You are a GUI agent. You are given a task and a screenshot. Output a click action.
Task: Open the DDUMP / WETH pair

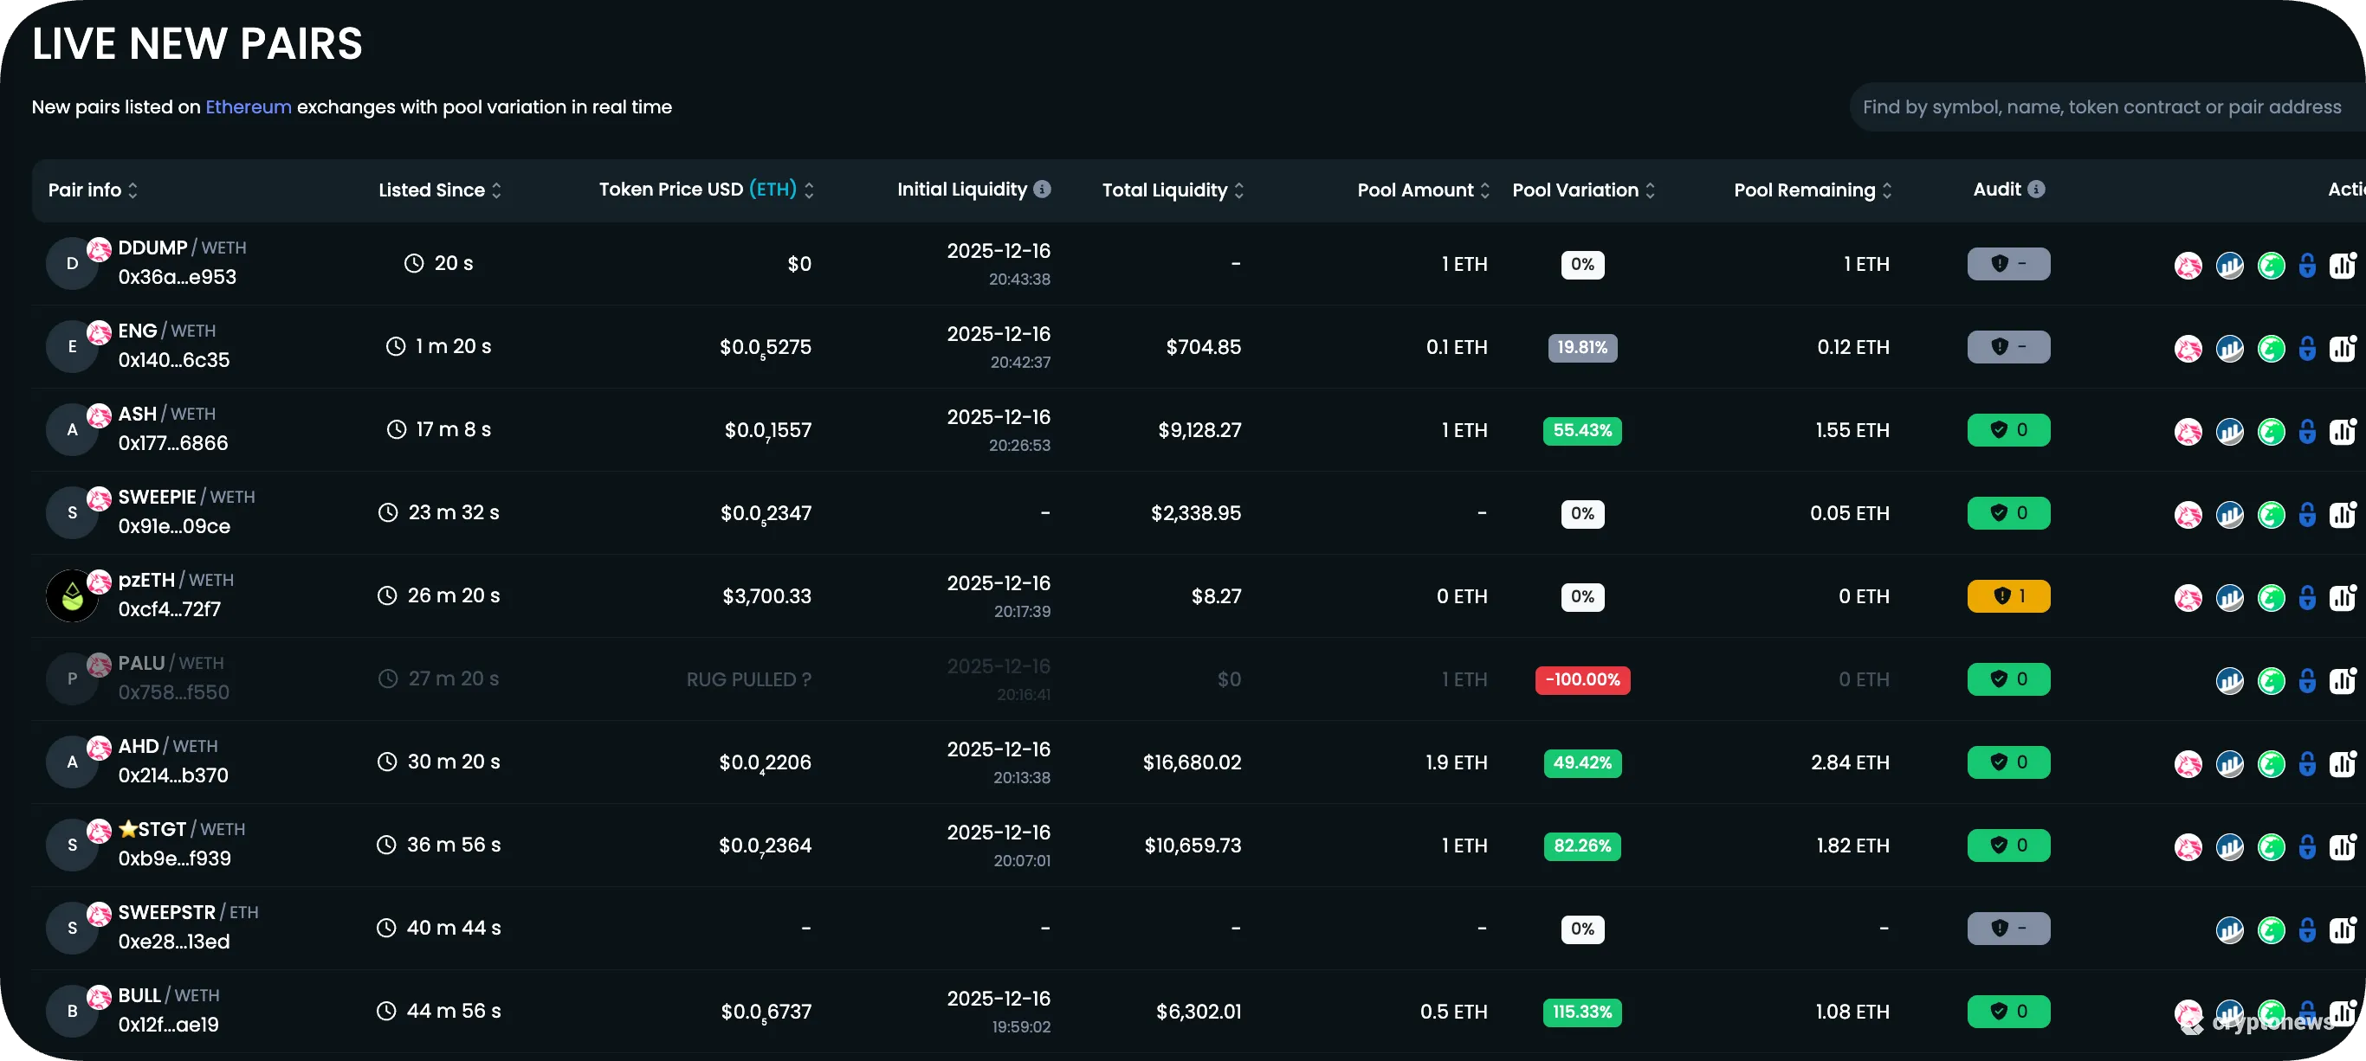(x=182, y=248)
